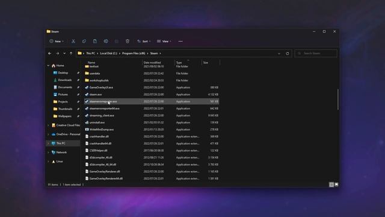This screenshot has width=385, height=217.
Task: Go back with the back arrow
Action: [x=50, y=54]
